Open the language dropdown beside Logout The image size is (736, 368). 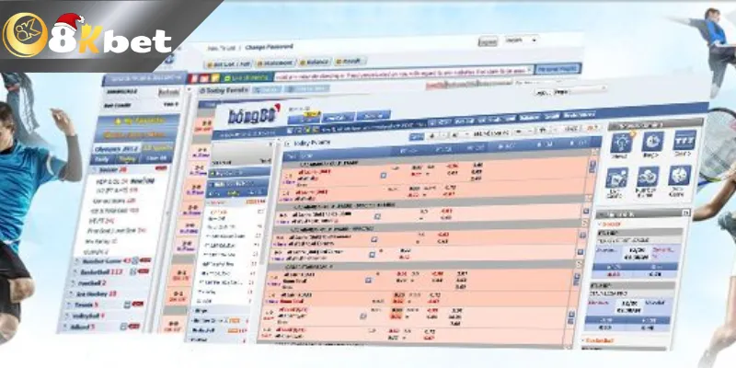520,40
